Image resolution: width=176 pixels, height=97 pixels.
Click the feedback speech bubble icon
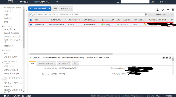point(5,96)
